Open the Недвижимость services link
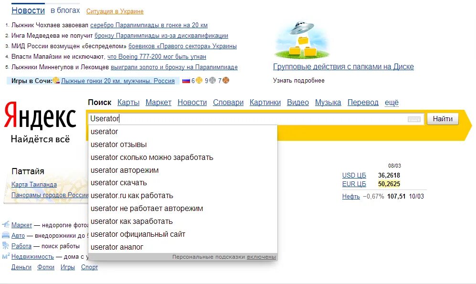 [x=33, y=257]
